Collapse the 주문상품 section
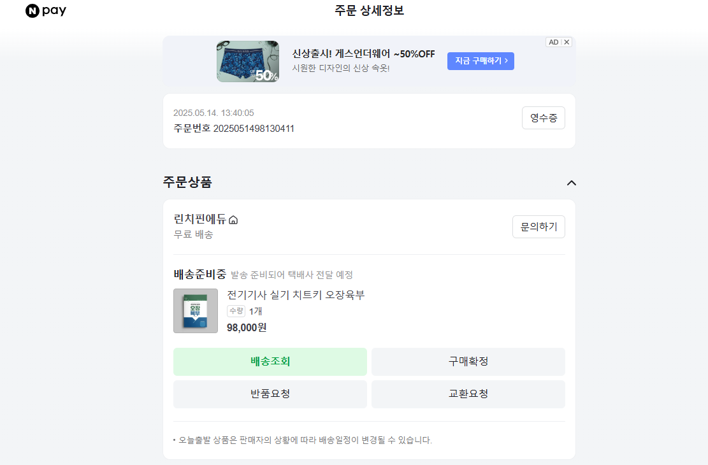Image resolution: width=708 pixels, height=465 pixels. [x=572, y=183]
